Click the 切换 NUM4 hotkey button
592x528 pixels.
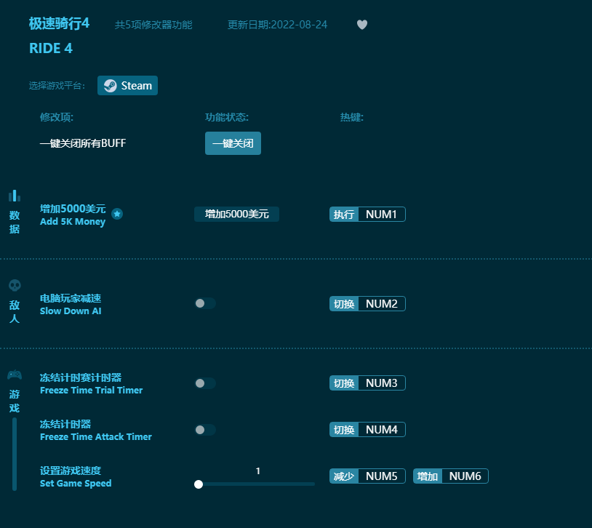click(x=367, y=429)
